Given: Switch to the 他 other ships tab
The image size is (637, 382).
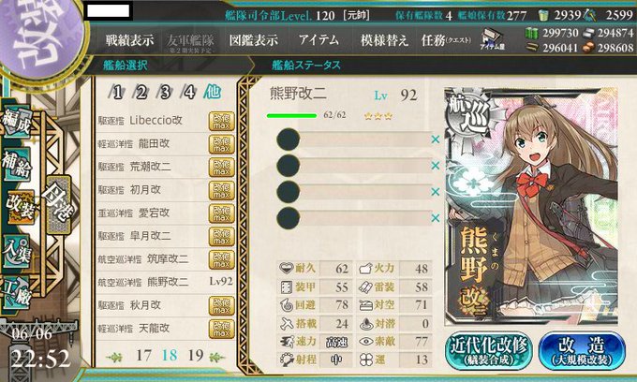Looking at the screenshot, I should pyautogui.click(x=212, y=92).
